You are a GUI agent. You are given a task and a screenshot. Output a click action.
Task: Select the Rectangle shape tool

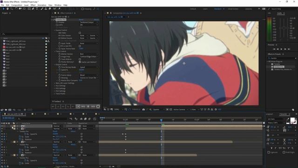29,9
